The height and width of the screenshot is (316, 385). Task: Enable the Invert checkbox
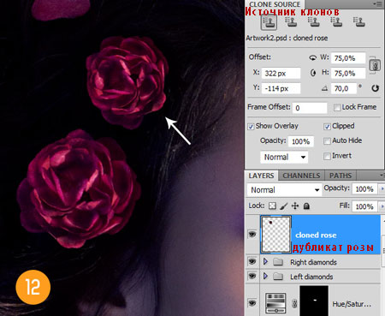pos(327,156)
